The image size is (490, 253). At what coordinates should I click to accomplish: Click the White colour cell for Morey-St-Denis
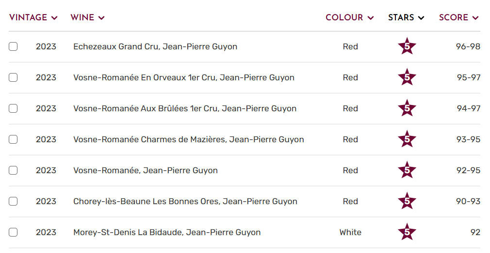(x=350, y=232)
